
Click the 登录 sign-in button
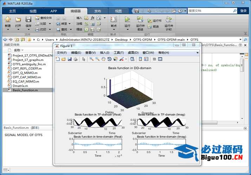[243, 11]
